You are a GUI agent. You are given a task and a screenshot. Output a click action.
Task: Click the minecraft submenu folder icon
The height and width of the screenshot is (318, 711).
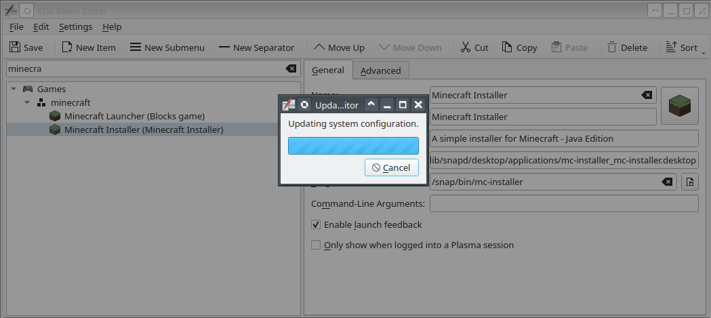click(x=41, y=102)
